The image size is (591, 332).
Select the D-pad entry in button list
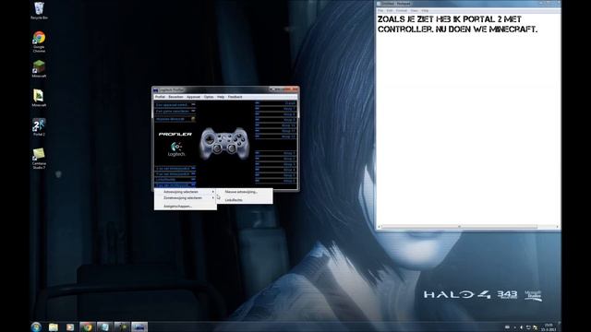pos(276,103)
